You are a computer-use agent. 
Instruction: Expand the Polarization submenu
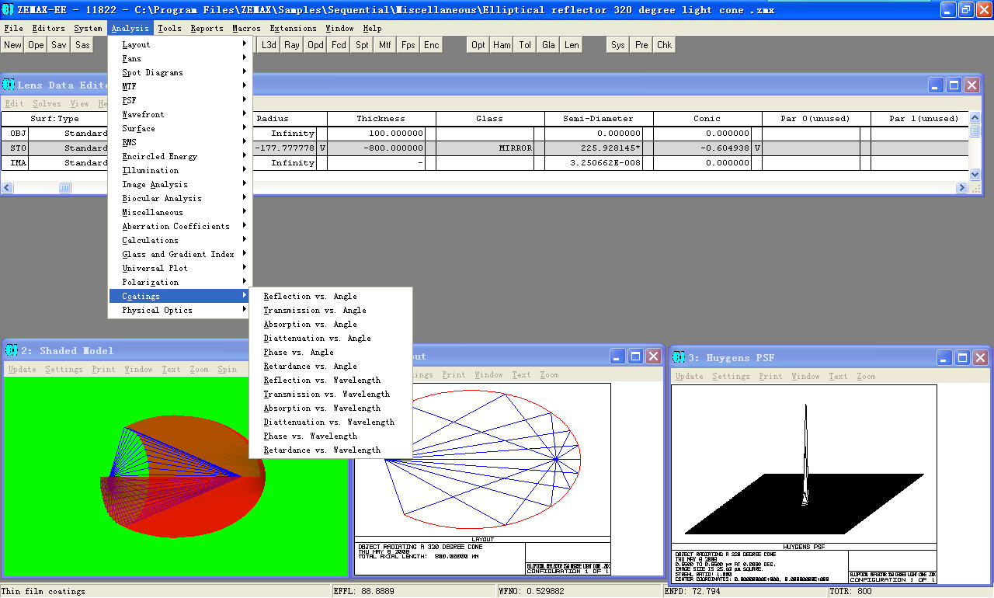[x=180, y=282]
